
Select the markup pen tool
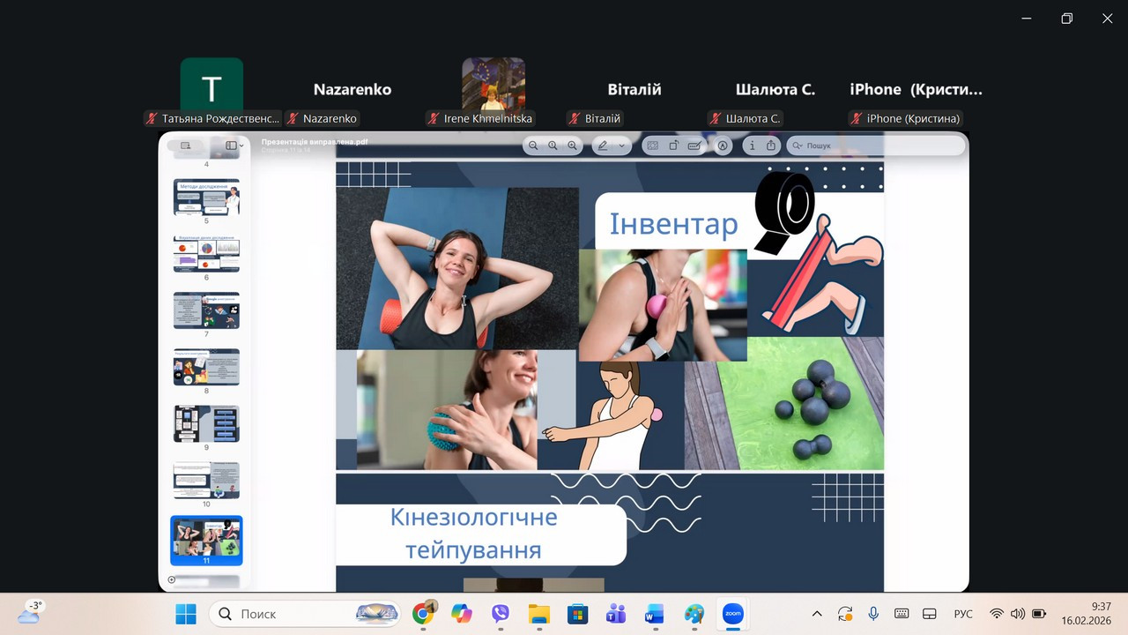[x=604, y=146]
